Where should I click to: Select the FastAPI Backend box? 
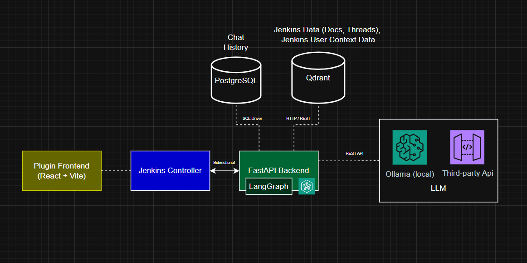pos(278,170)
